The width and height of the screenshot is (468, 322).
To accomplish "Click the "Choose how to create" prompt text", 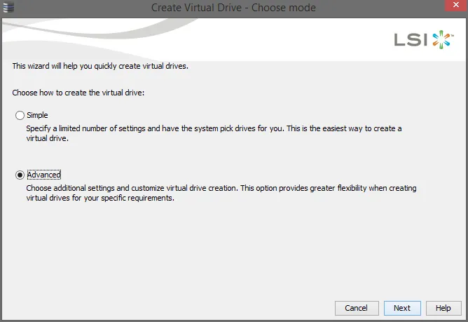I will click(x=78, y=93).
